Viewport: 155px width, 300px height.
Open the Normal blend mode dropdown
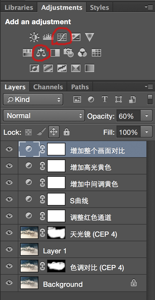pyautogui.click(x=44, y=115)
